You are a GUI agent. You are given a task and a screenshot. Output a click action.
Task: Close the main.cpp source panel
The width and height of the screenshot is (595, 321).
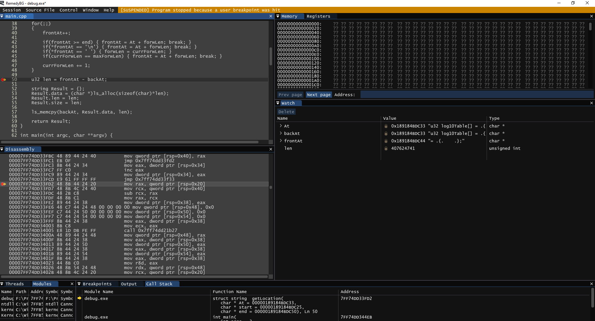click(271, 16)
